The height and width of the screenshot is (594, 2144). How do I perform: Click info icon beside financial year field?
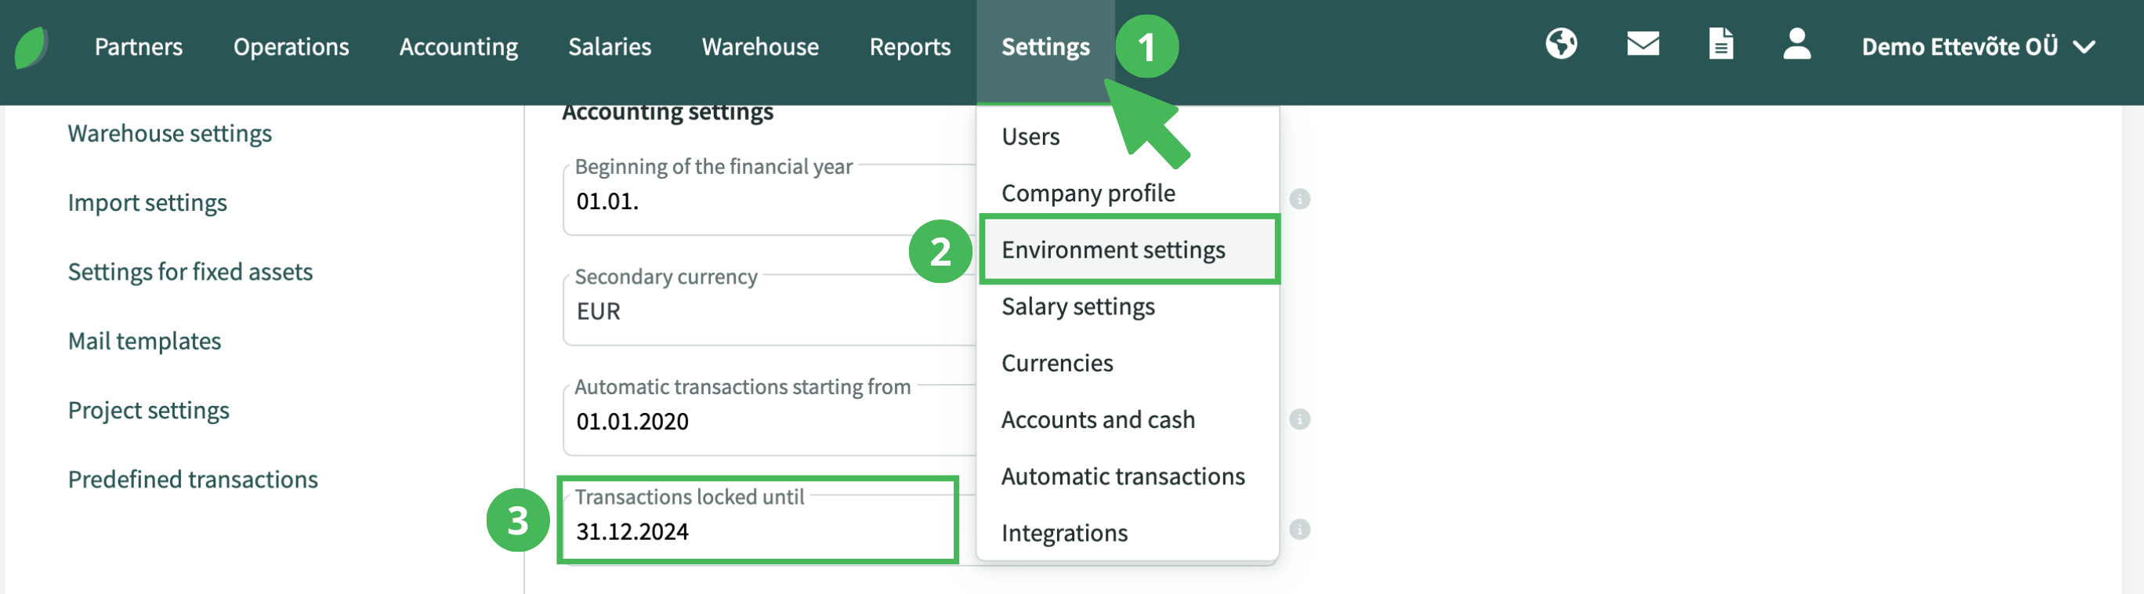[x=1299, y=200]
